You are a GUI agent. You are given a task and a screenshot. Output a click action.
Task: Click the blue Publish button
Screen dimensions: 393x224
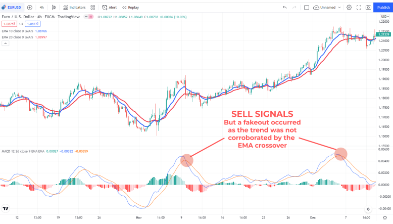[384, 8]
